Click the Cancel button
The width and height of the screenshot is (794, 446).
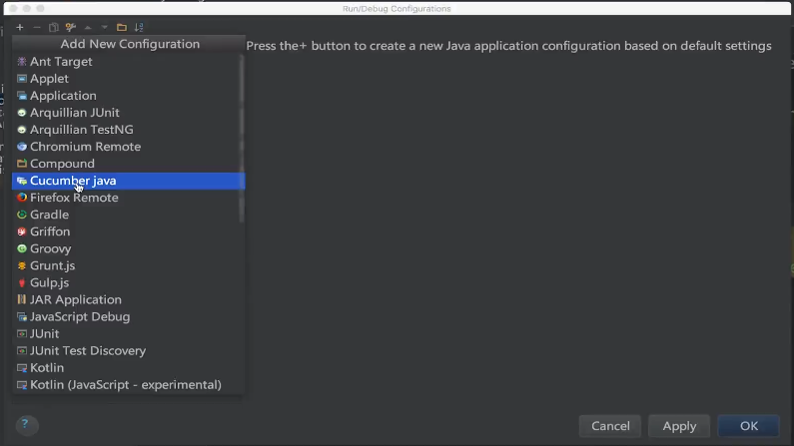[610, 426]
